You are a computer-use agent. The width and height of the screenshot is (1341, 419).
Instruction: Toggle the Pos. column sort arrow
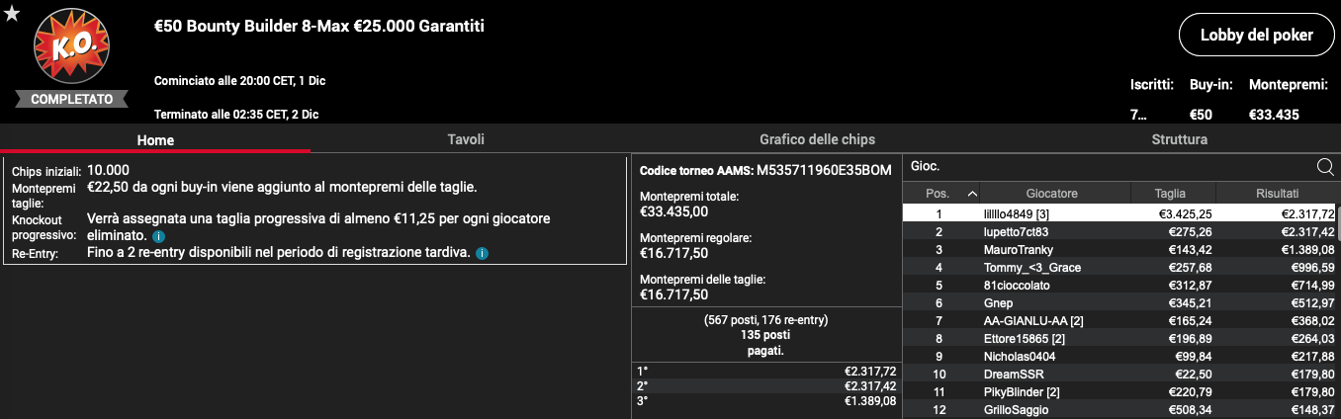(972, 194)
